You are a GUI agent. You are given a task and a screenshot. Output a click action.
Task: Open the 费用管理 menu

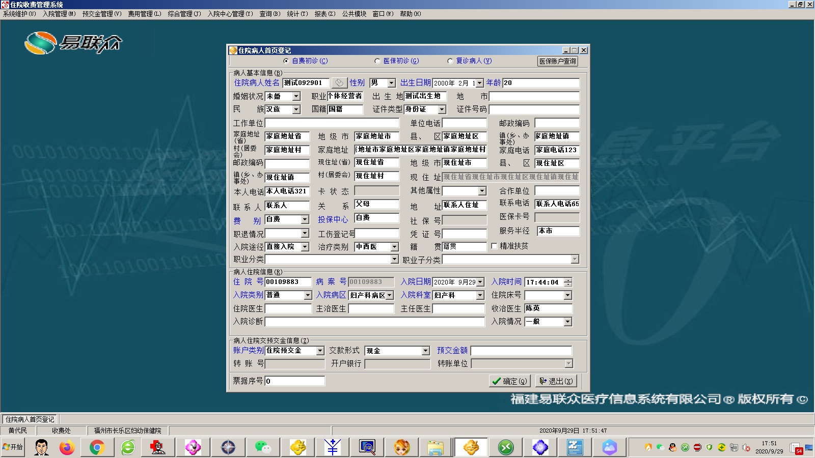[x=144, y=14]
